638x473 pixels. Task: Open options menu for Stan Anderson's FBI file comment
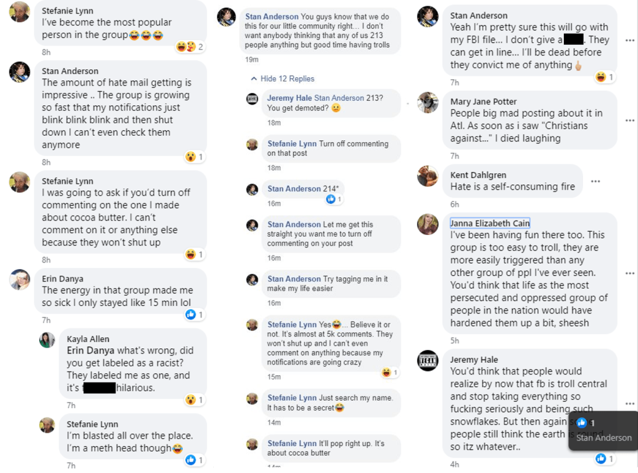coord(629,40)
